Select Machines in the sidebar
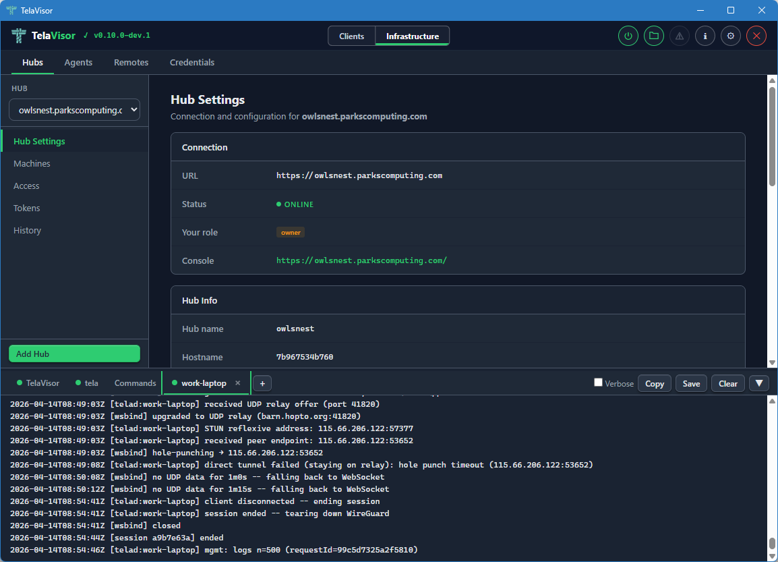 tap(32, 163)
